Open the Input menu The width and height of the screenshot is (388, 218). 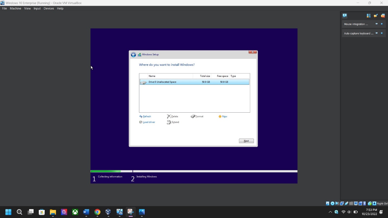[37, 8]
